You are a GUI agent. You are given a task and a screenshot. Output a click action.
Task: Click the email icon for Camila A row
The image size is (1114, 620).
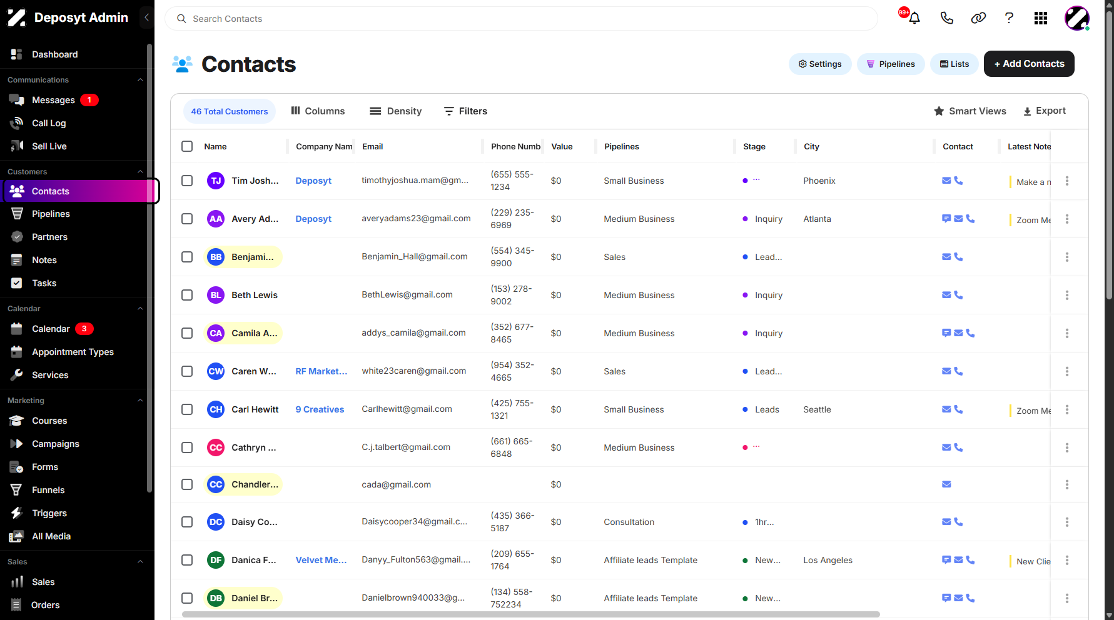tap(958, 333)
